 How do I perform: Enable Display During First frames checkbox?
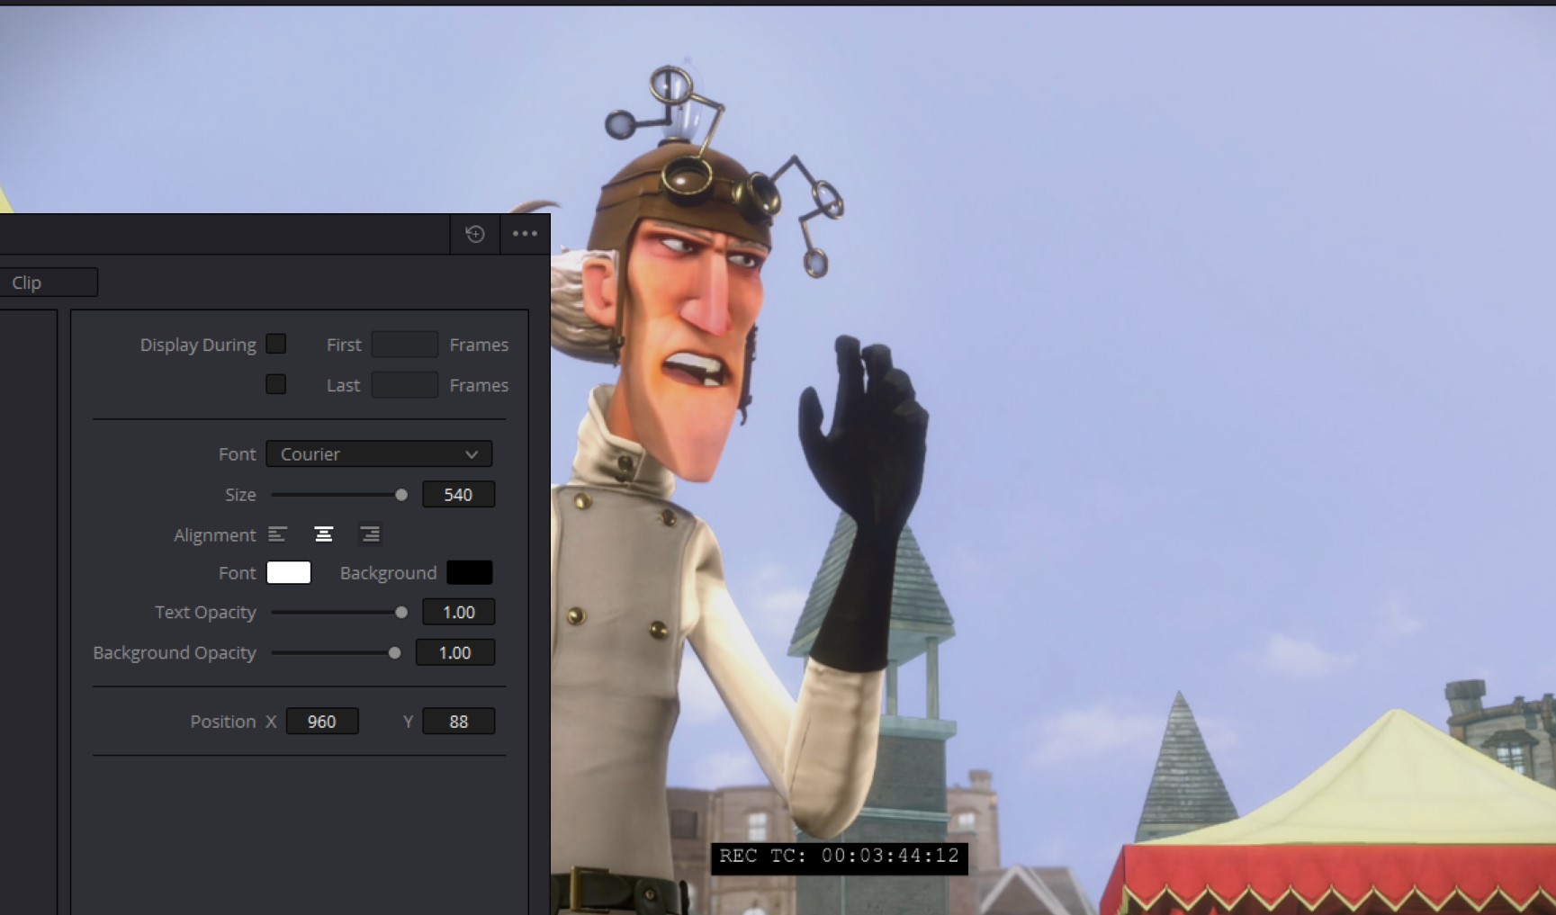pyautogui.click(x=276, y=344)
